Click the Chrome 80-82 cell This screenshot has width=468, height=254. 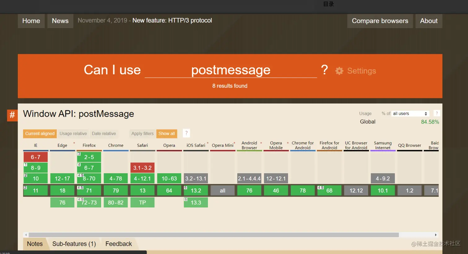click(x=116, y=203)
